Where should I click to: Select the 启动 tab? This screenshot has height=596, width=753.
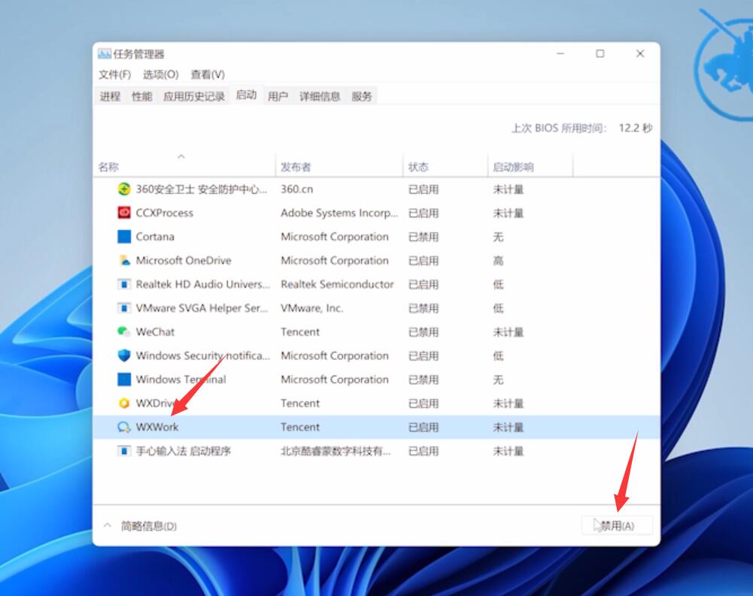(246, 95)
